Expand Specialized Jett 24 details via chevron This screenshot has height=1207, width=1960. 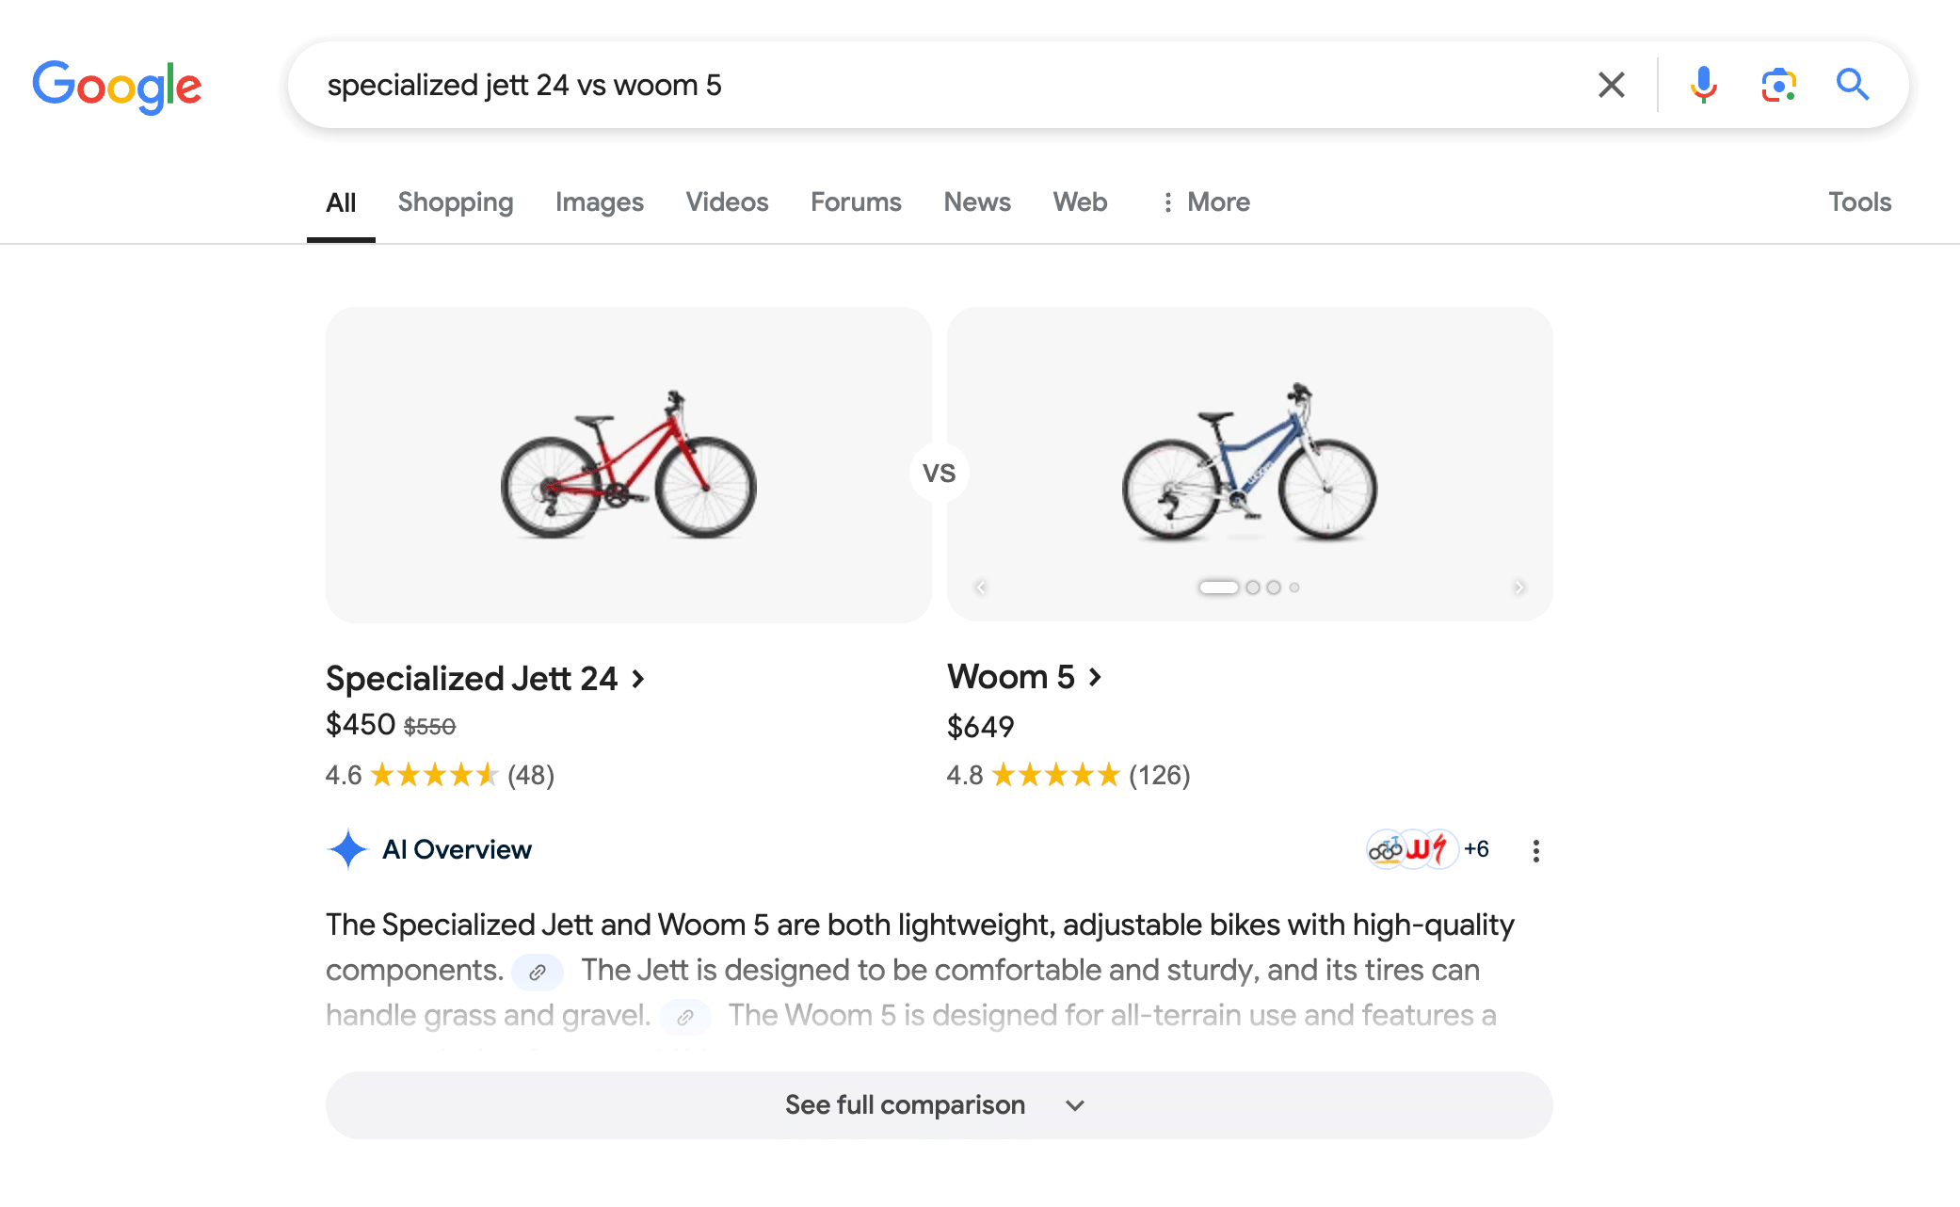[638, 678]
